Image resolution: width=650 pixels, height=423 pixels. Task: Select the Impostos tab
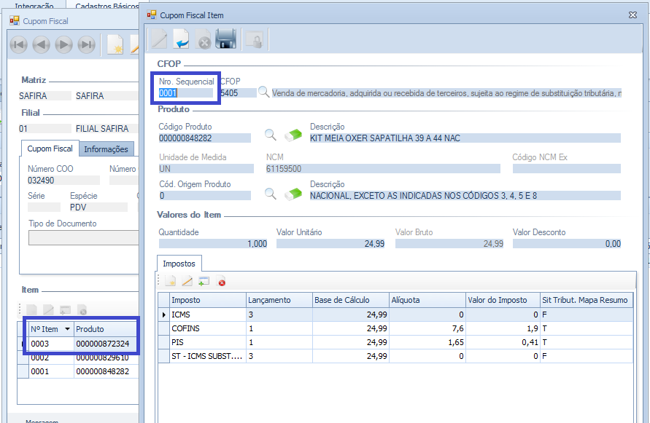click(x=179, y=264)
